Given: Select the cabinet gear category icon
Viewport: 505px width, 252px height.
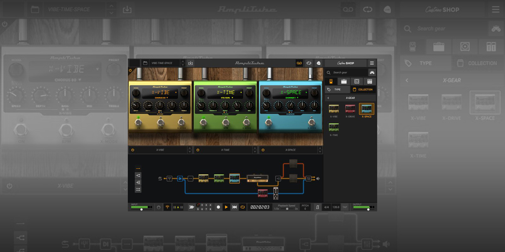Looking at the screenshot, I should (x=357, y=81).
